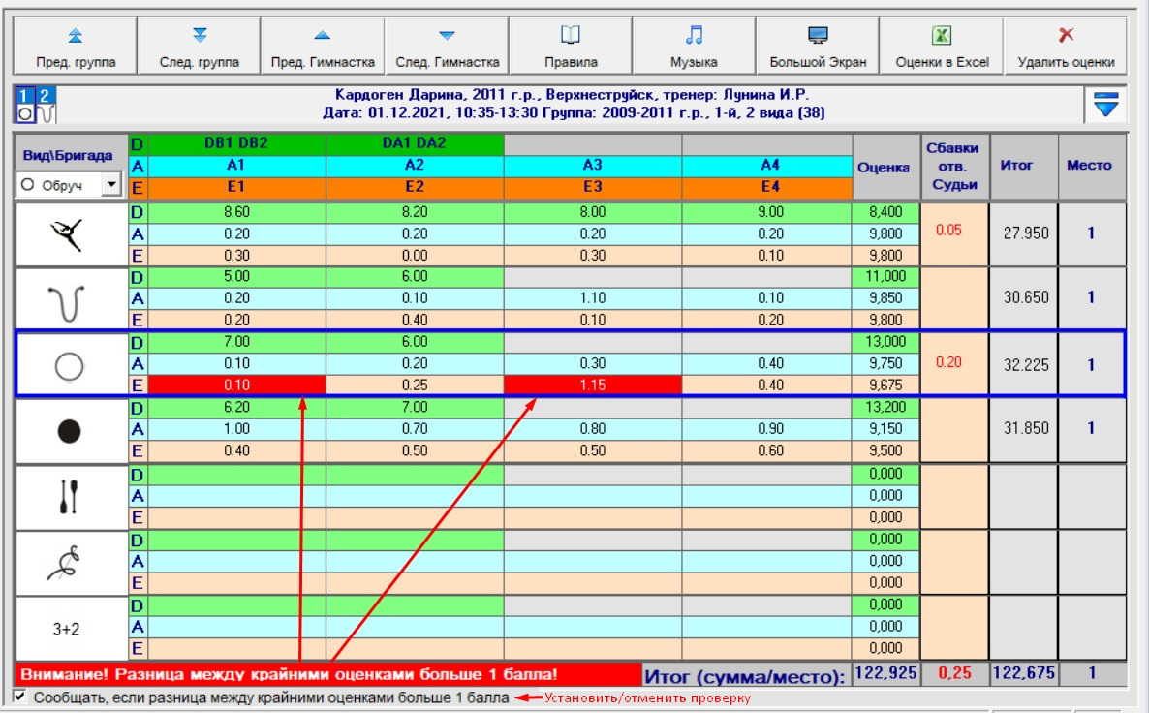Viewport: 1149px width, 713px height.
Task: Show Большой Экран big screen
Action: point(818,46)
